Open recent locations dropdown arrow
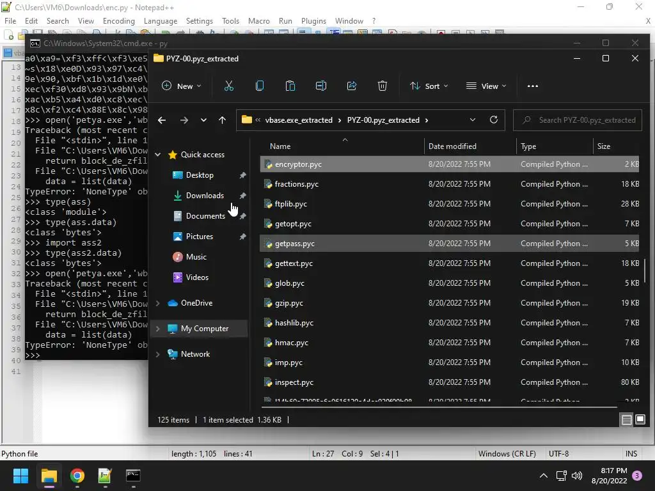Viewport: 655px width, 491px height. 203,120
